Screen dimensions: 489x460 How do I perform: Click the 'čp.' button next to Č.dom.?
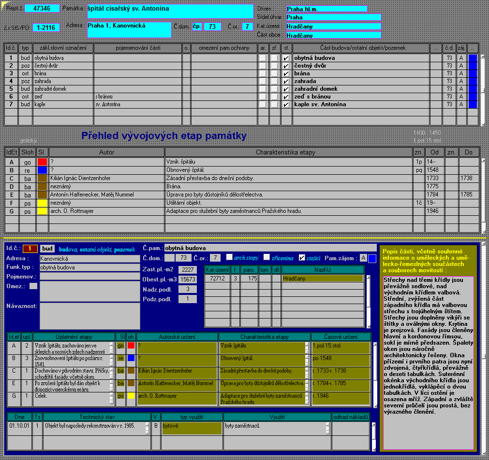(197, 27)
